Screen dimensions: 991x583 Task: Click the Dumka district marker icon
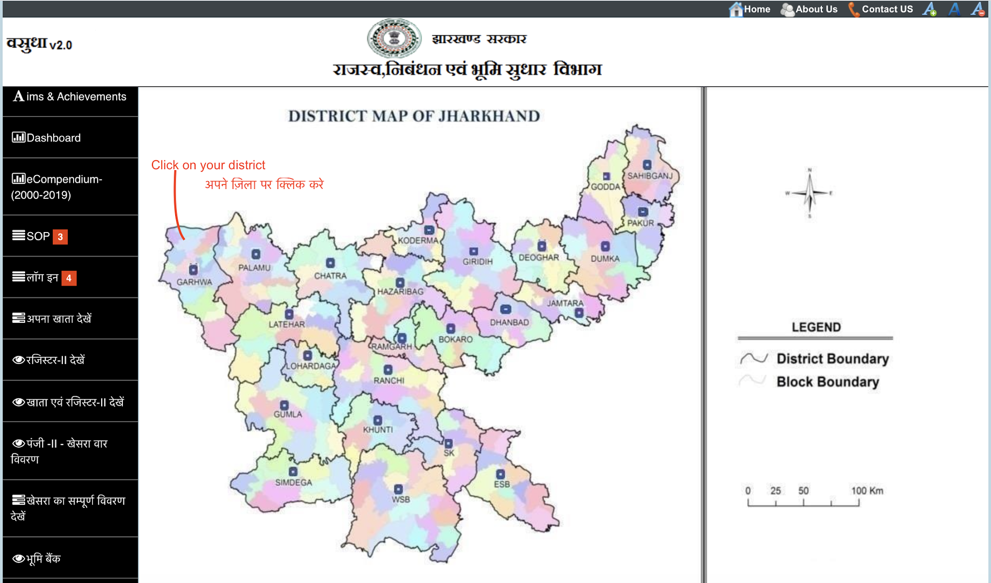pos(605,246)
